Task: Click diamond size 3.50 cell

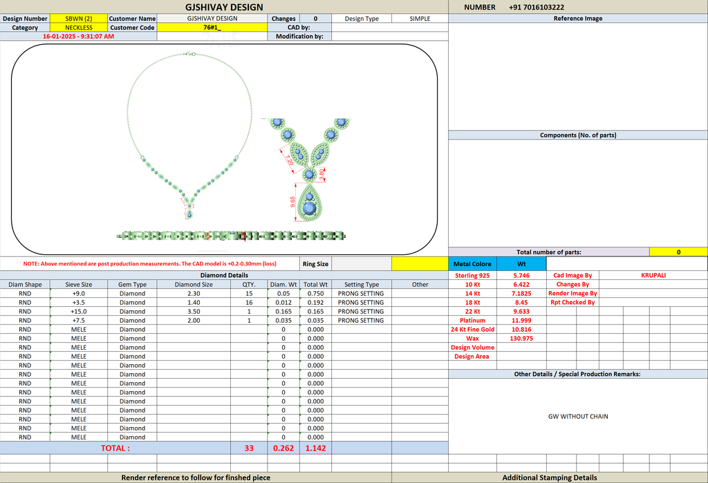Action: (x=194, y=312)
